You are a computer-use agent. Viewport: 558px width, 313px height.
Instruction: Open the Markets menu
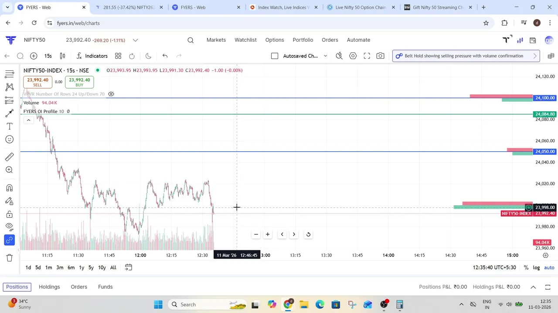coord(216,40)
